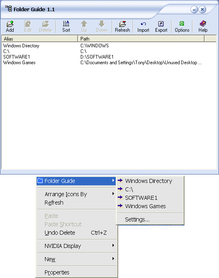The image size is (219, 278).
Task: Select the SOFTWARE1 alias row
Action: 109,57
